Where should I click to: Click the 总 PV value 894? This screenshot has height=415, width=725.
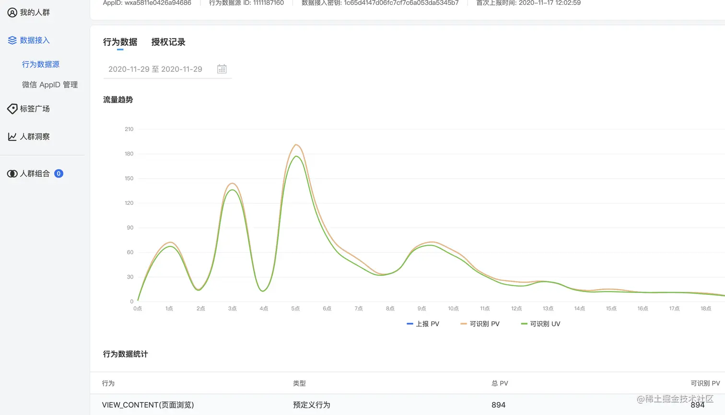[x=498, y=405]
